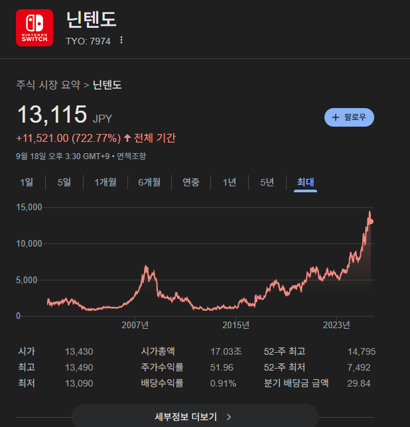
Task: Click the 52-주 최고 value 14,795
Action: (362, 351)
